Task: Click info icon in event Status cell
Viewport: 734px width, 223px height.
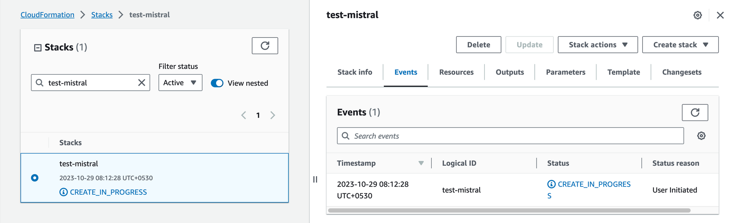Action: (551, 184)
